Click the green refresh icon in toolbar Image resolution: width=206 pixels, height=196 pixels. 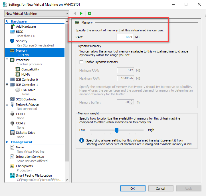coord(90,13)
